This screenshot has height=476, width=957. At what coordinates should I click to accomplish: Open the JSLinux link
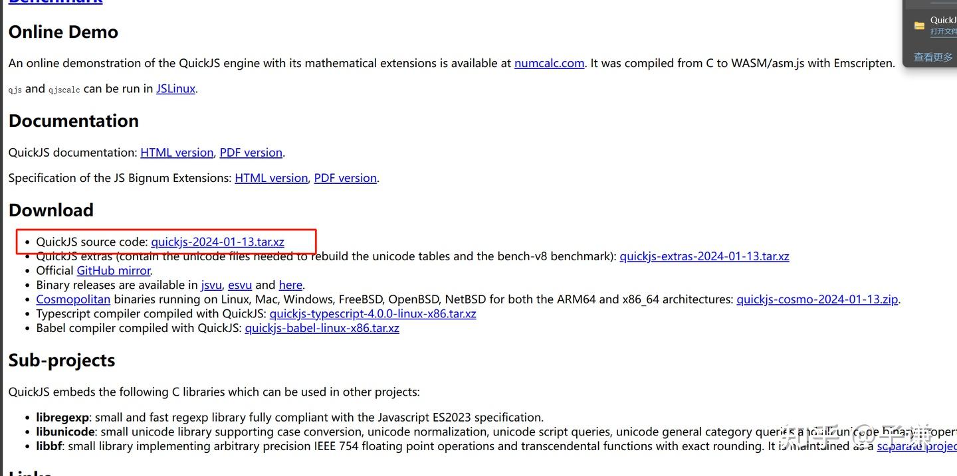click(175, 88)
